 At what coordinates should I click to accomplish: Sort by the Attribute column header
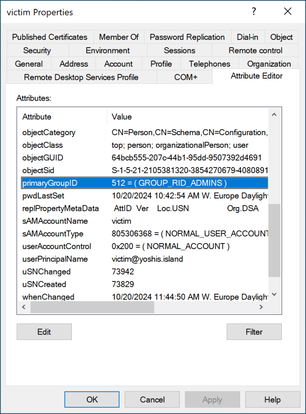(x=62, y=117)
